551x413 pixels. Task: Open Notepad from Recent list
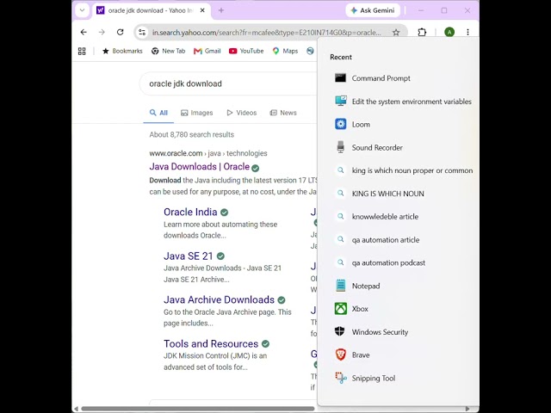tap(357, 286)
